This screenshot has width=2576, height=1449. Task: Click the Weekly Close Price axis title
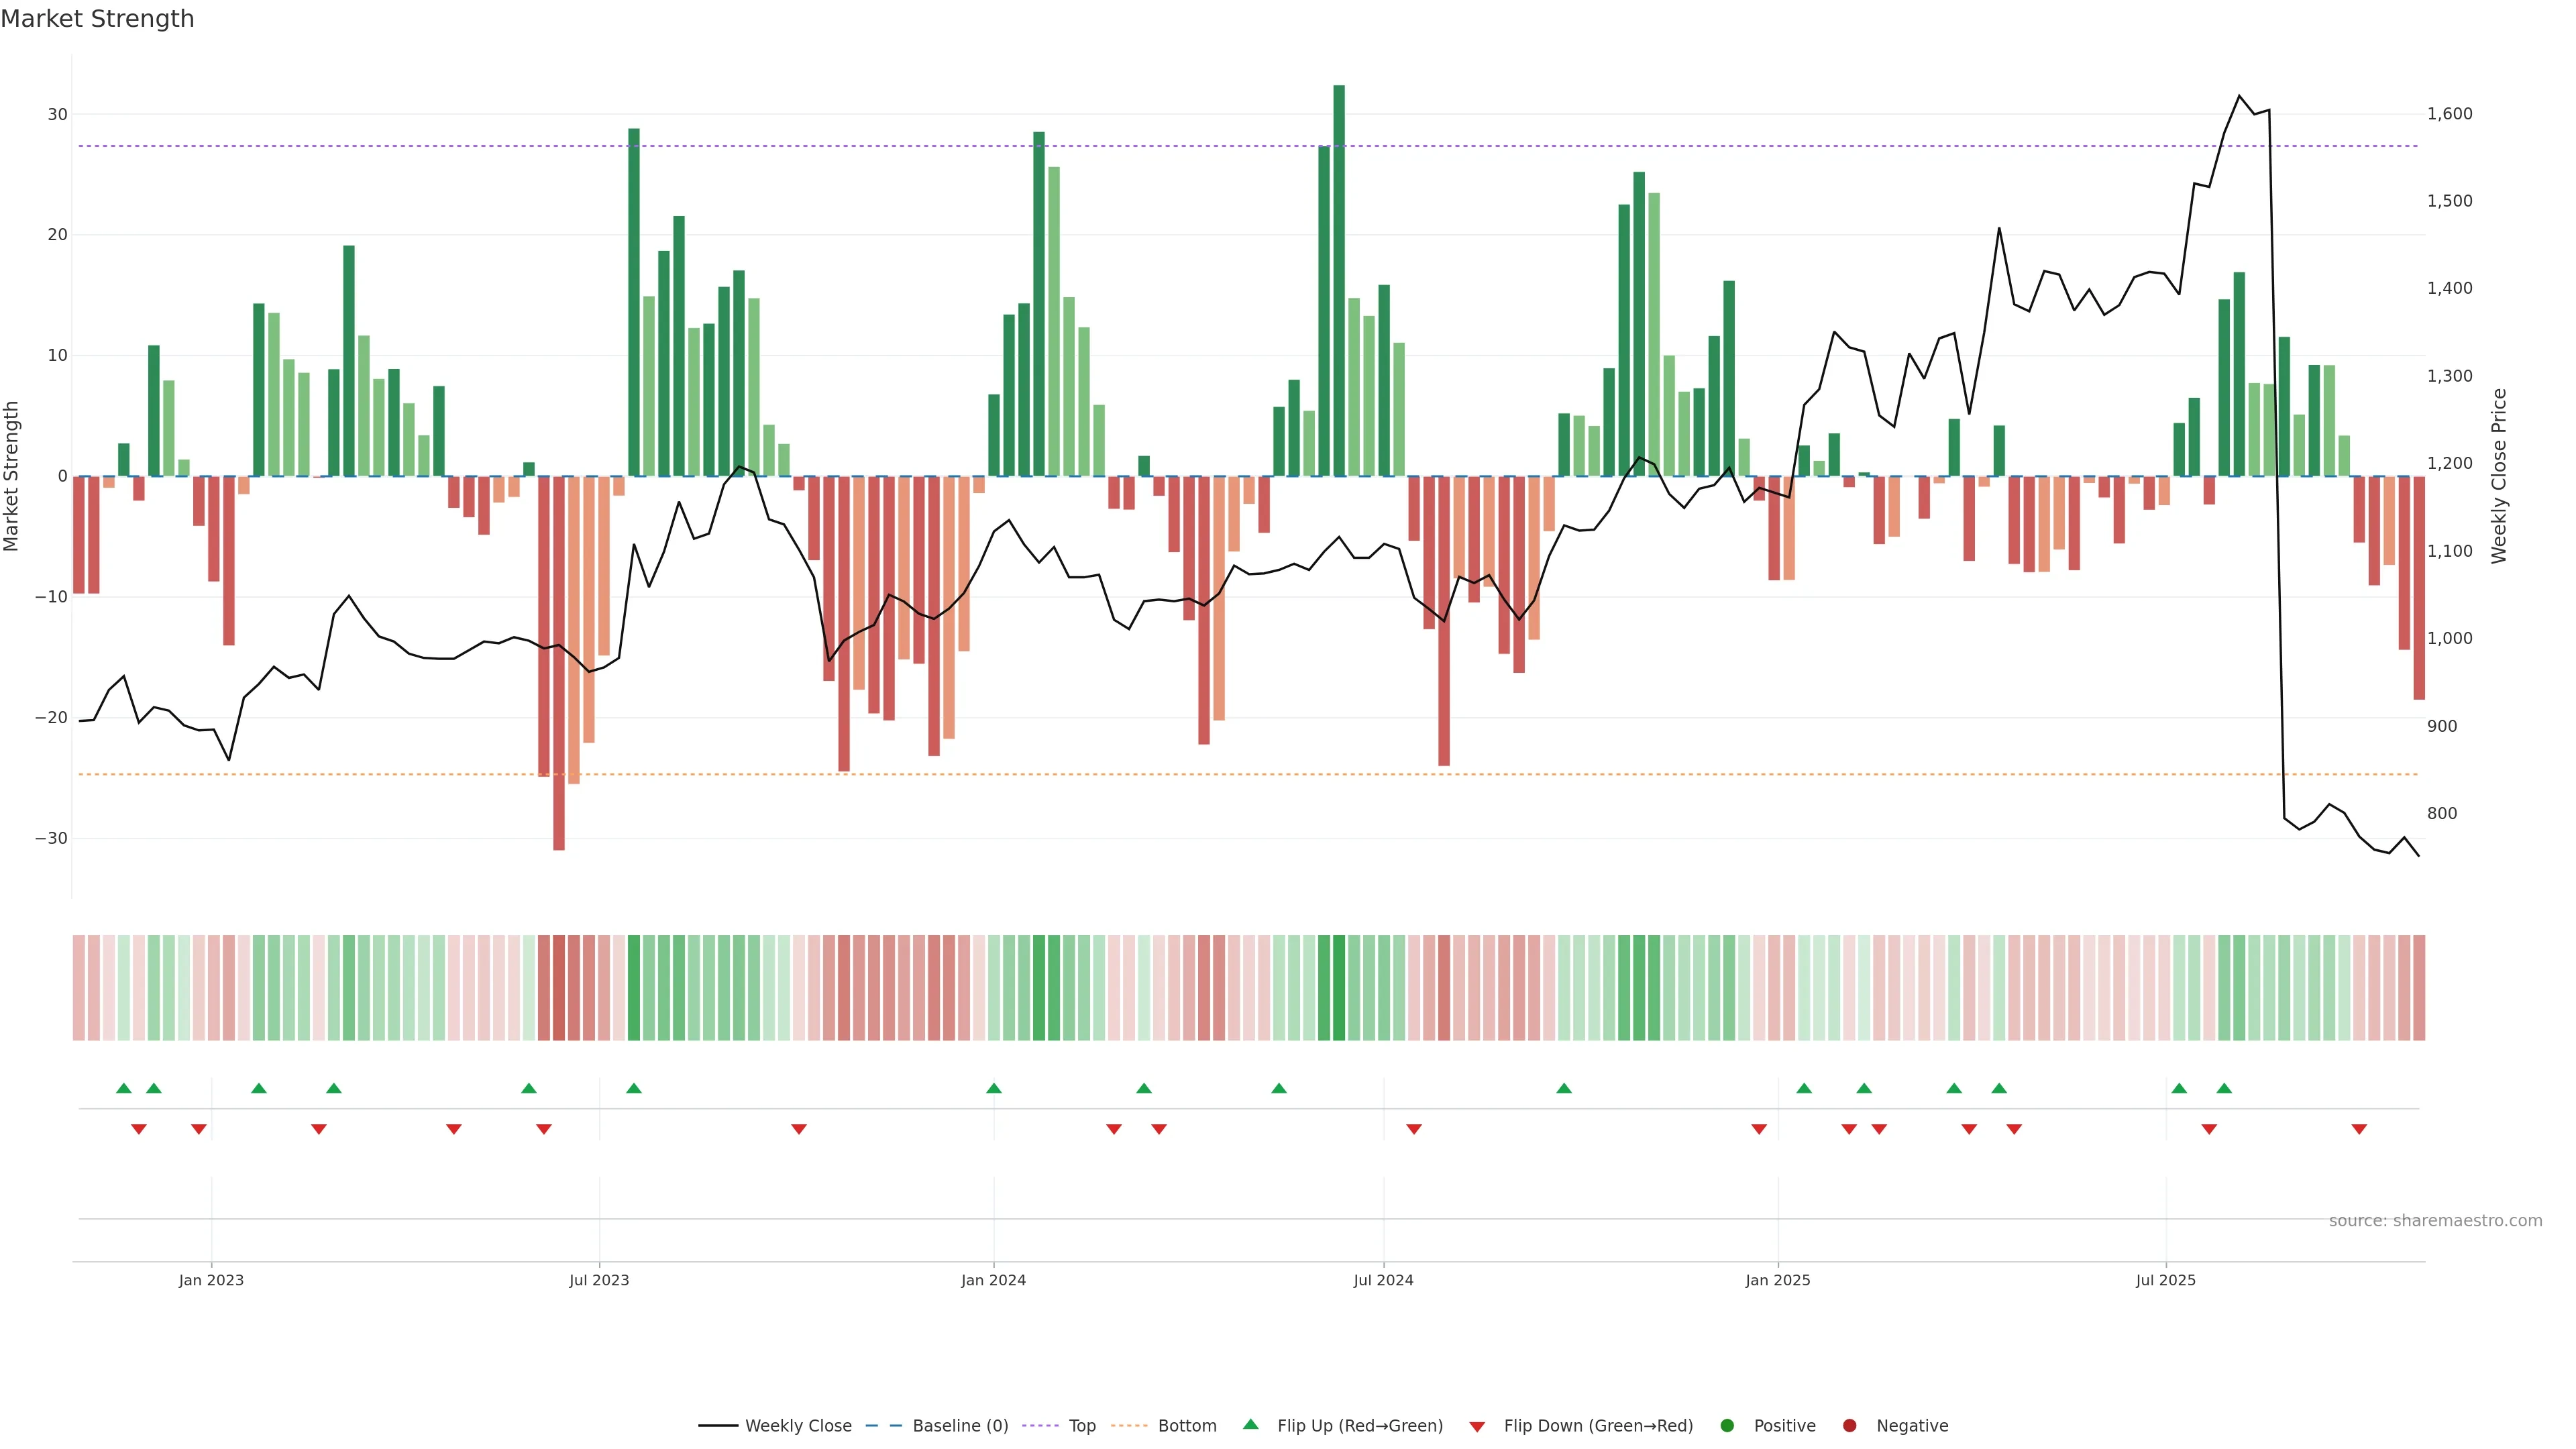pyautogui.click(x=2499, y=476)
